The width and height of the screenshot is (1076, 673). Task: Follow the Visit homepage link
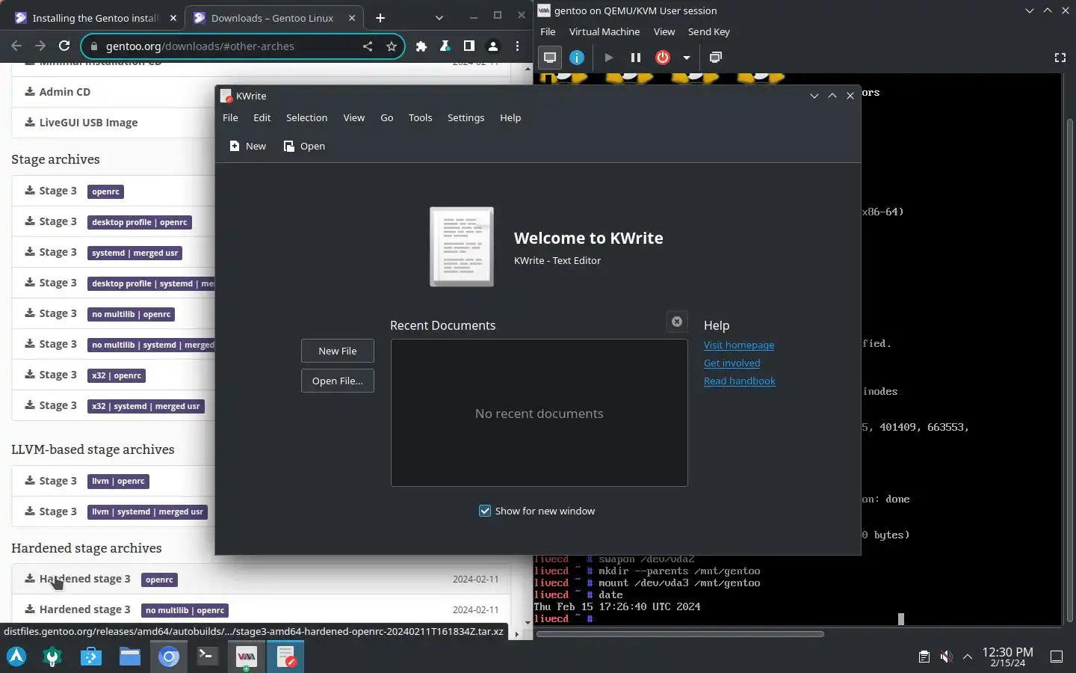pyautogui.click(x=739, y=345)
